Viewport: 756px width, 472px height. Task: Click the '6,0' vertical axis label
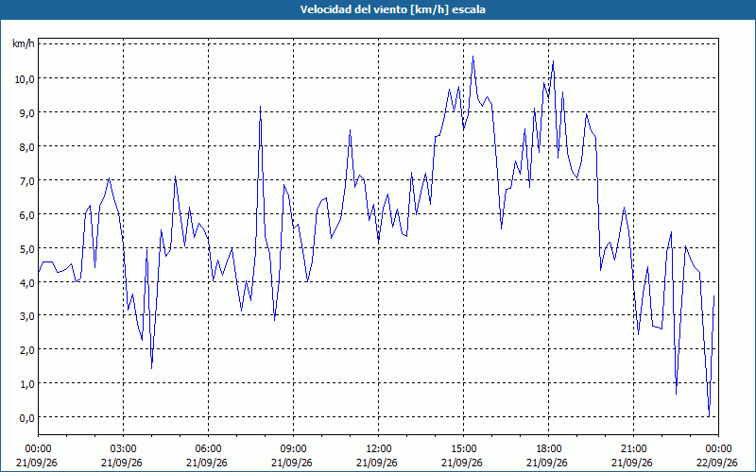pyautogui.click(x=26, y=215)
